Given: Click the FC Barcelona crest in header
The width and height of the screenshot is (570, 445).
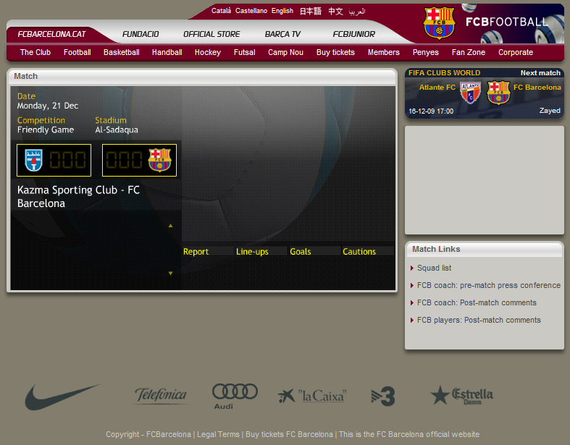Looking at the screenshot, I should coord(438,23).
